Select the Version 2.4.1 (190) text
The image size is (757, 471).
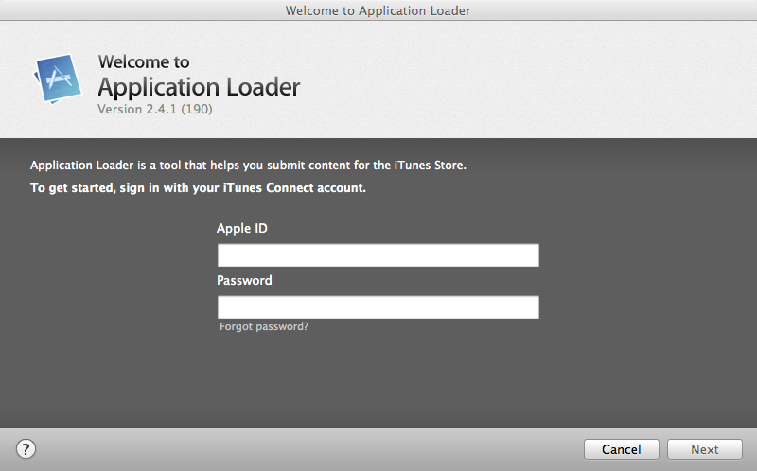click(x=155, y=109)
